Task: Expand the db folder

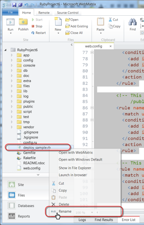Action: click(12, 70)
